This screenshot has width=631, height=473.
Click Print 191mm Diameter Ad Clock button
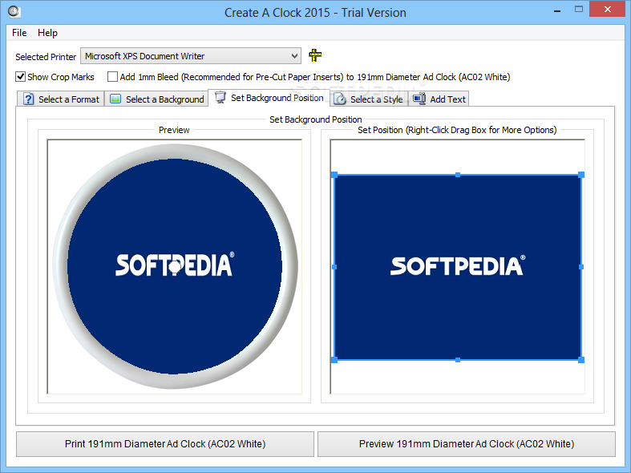coord(165,444)
